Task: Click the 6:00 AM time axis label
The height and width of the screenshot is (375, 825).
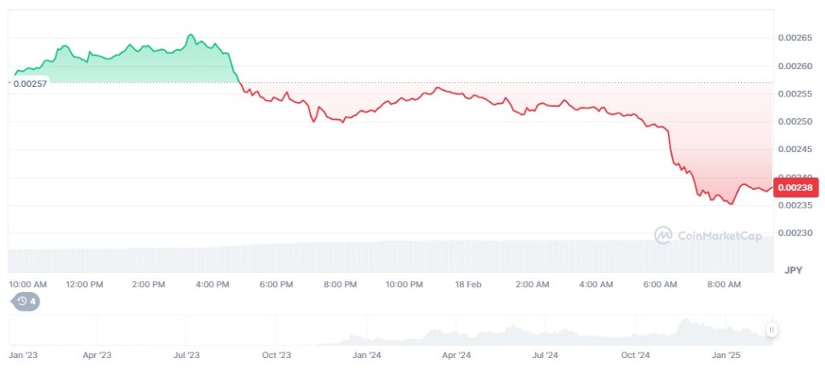Action: [x=660, y=285]
